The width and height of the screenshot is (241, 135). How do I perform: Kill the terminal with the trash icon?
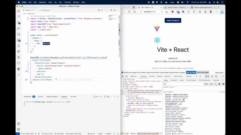[108, 97]
